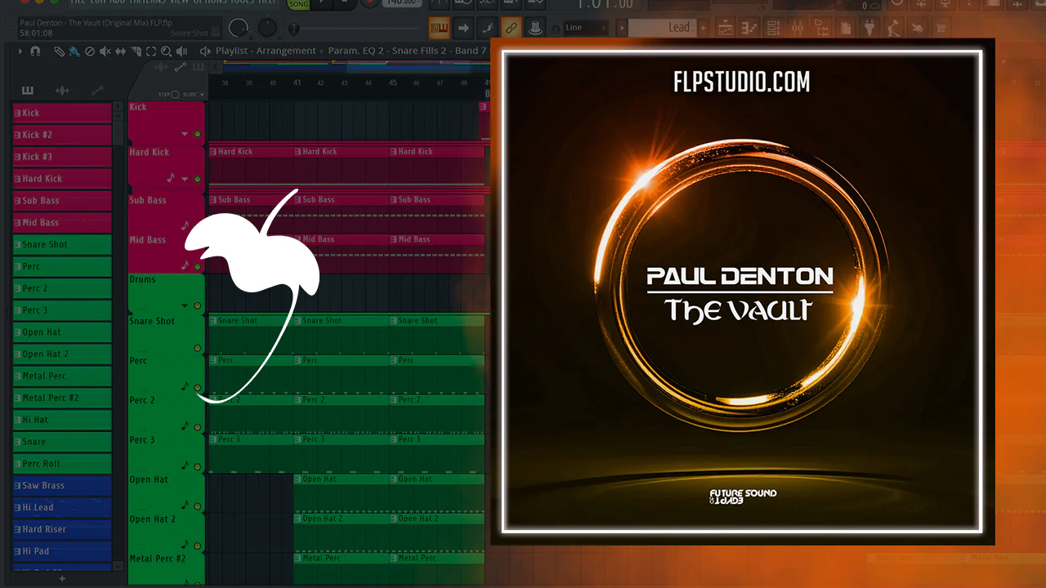Collapse the Drums track group arrow
This screenshot has height=588, width=1046.
185,306
